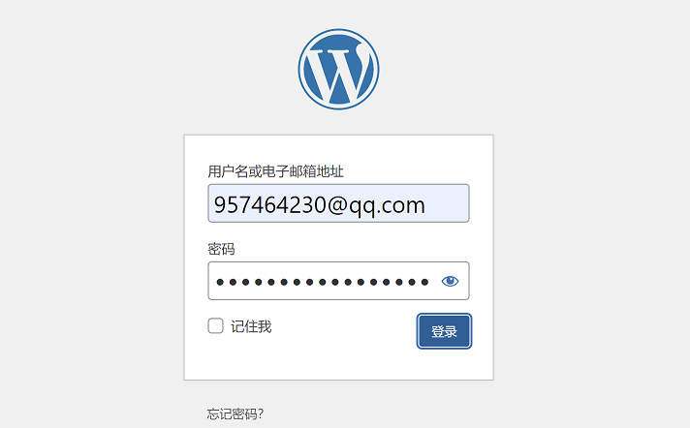
Task: Show the password using the eye icon
Action: (x=450, y=281)
